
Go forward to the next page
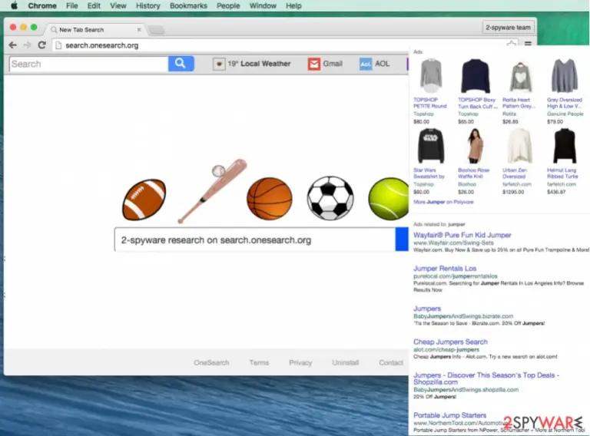(27, 45)
